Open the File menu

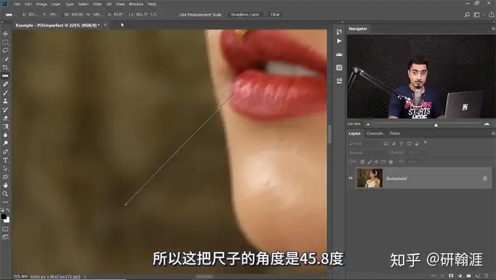click(x=17, y=4)
